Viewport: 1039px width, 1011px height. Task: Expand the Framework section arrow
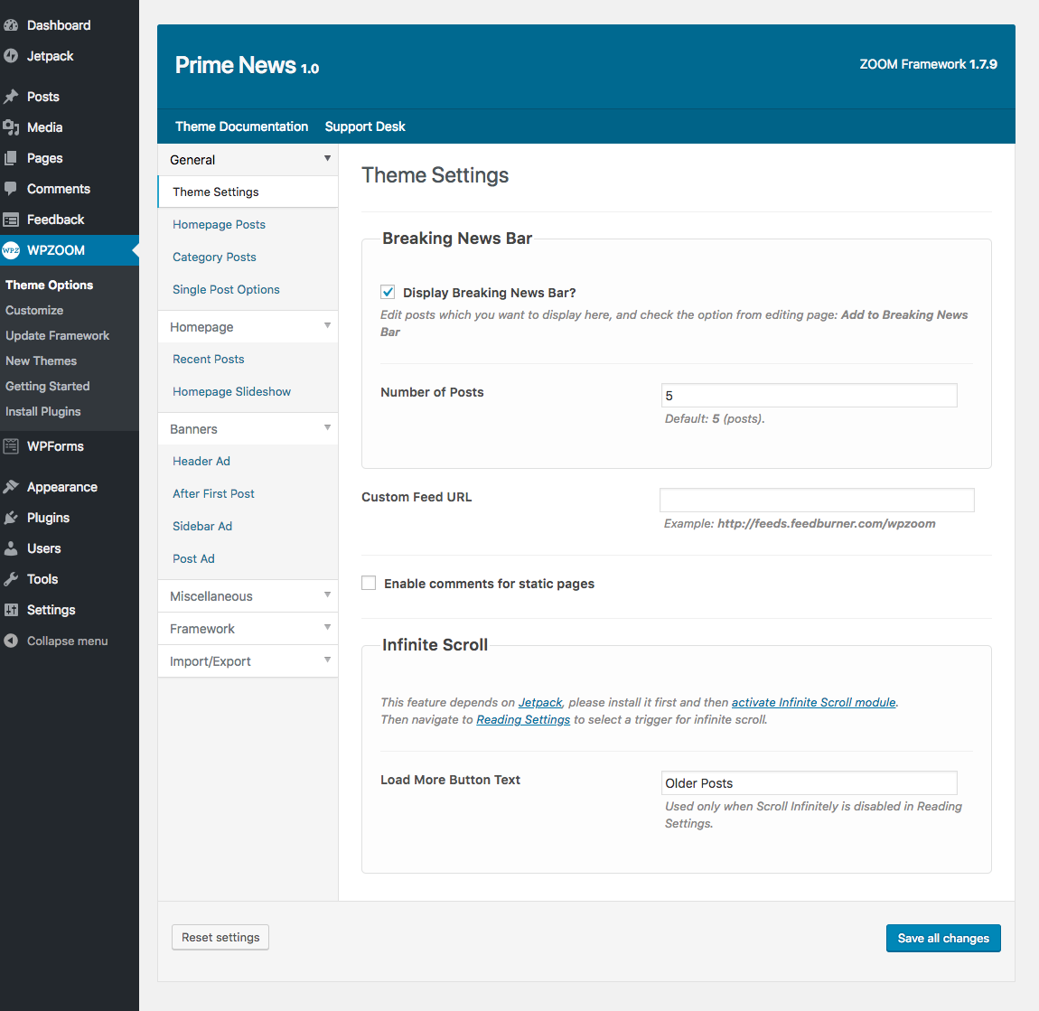tap(327, 627)
